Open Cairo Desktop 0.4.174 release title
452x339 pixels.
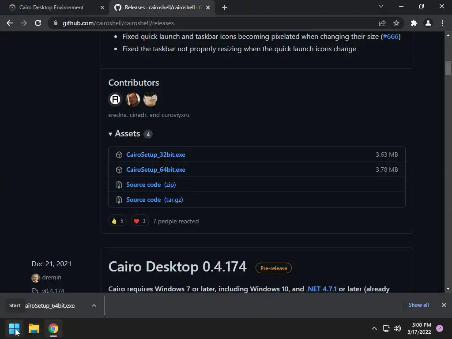tap(177, 267)
